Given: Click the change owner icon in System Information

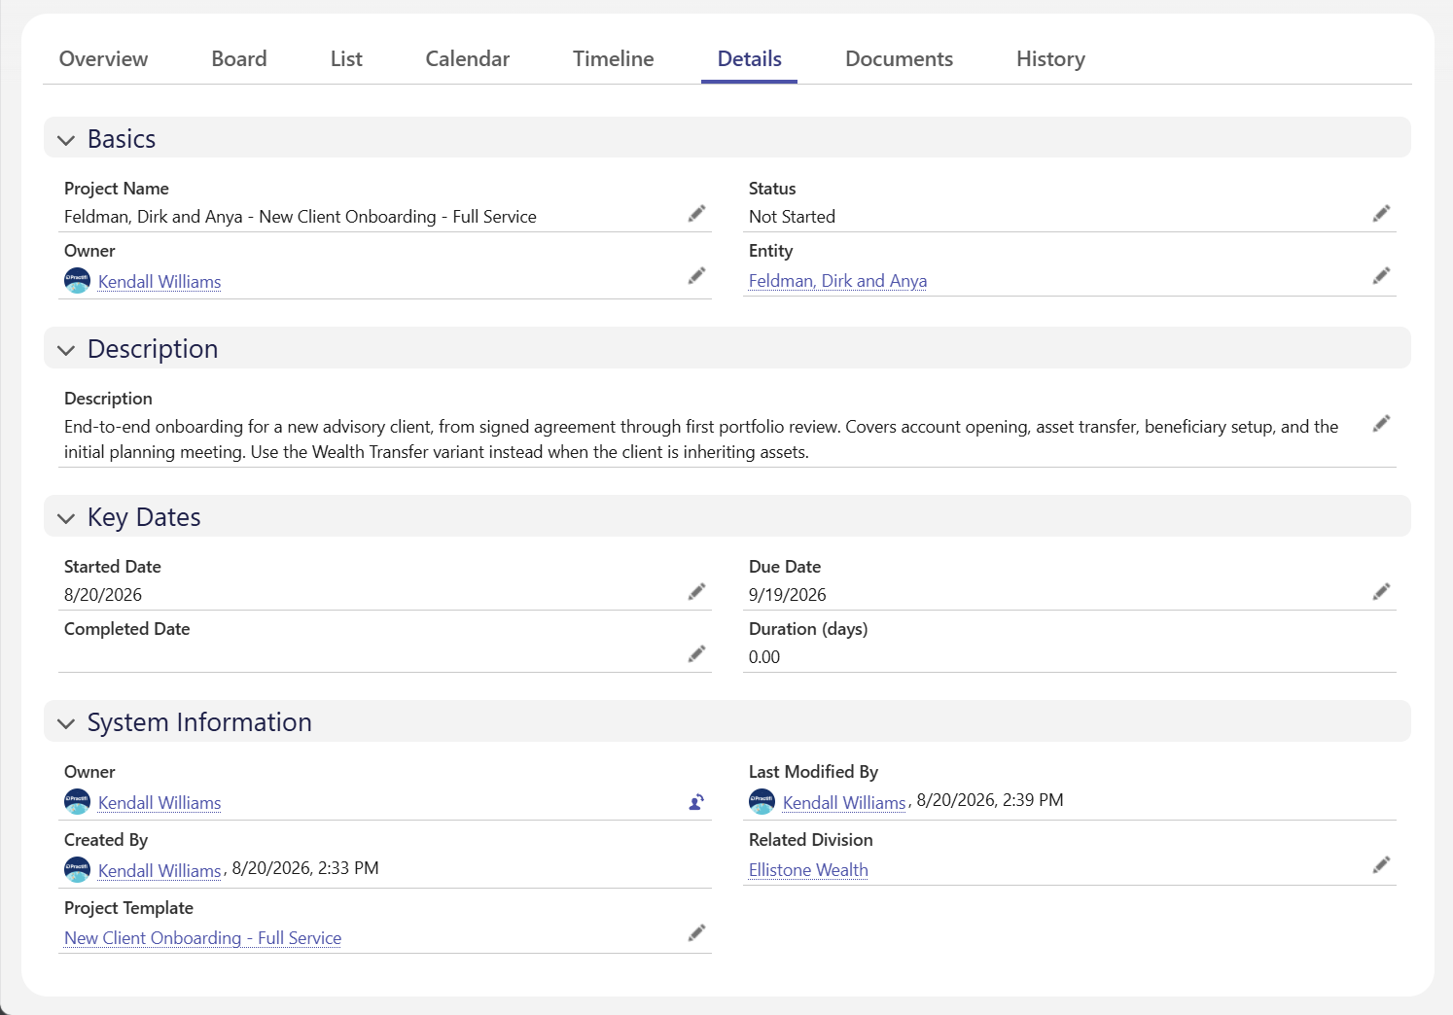Looking at the screenshot, I should tap(696, 802).
